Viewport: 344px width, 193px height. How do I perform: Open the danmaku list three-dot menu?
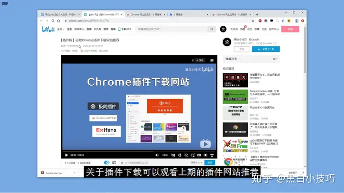click(240, 59)
